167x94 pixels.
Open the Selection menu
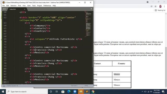pyautogui.click(x=13, y=6)
